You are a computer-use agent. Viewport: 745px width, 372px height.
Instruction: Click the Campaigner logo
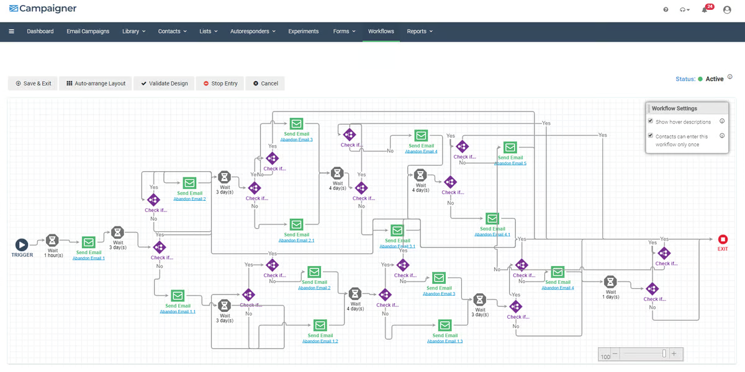click(43, 9)
